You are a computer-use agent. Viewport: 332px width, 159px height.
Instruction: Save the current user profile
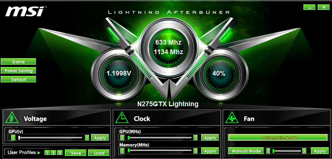pos(76,153)
